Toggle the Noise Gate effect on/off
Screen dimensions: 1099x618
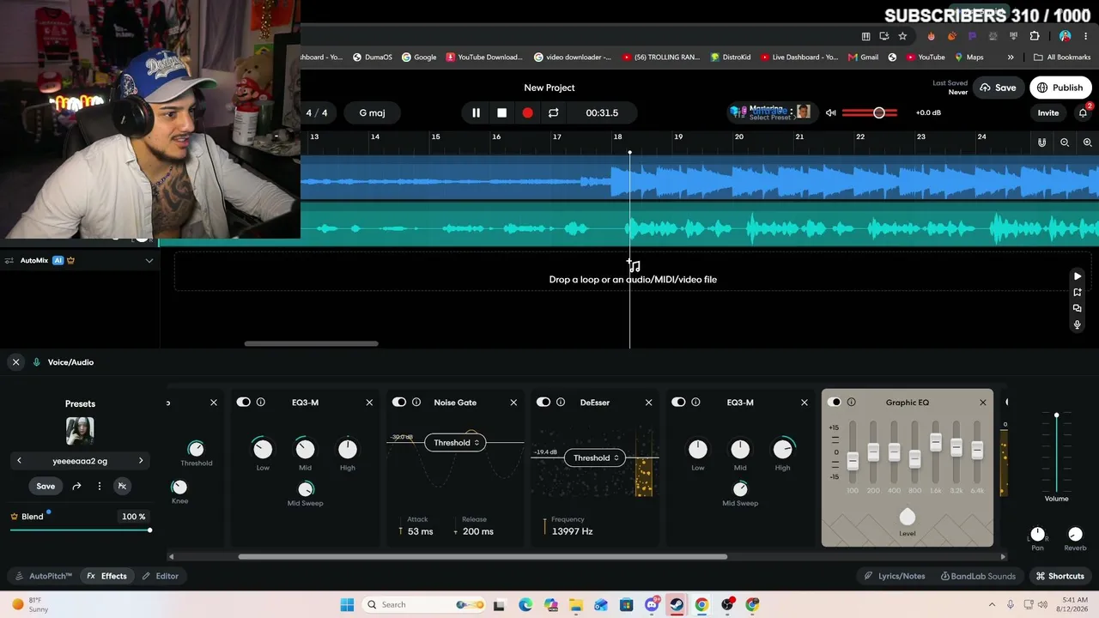(x=399, y=402)
